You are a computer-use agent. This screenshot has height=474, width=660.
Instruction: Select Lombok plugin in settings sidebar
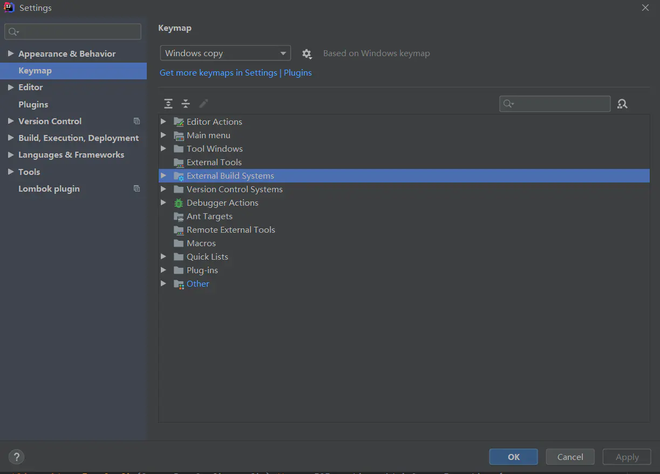tap(49, 188)
